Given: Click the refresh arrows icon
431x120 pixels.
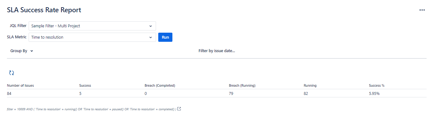Looking at the screenshot, I should 11,73.
